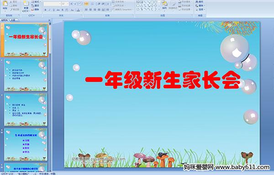Click Convert to SmartArt icon
The image size is (274, 175).
coord(113,10)
